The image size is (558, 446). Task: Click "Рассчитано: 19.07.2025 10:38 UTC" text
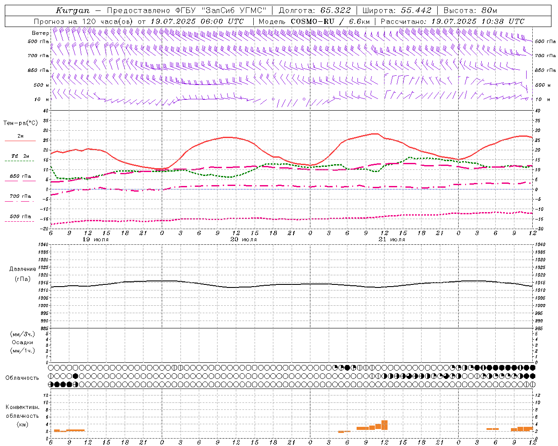[453, 21]
